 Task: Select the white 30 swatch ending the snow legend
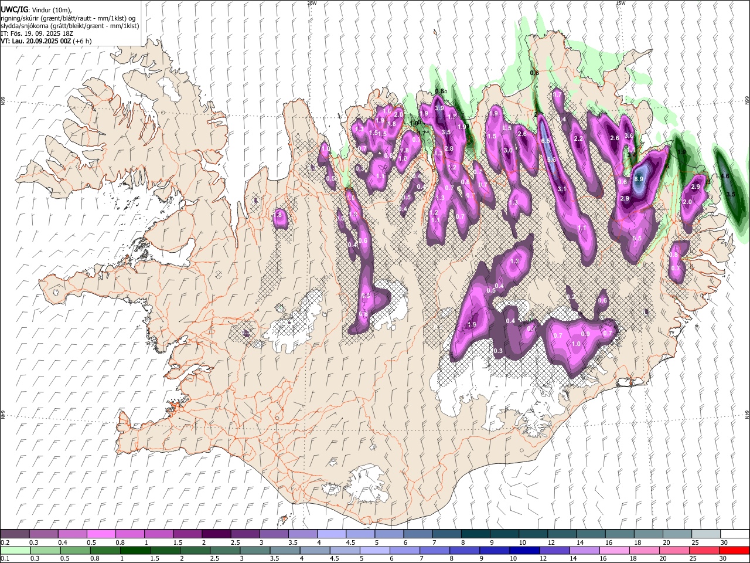point(734,534)
